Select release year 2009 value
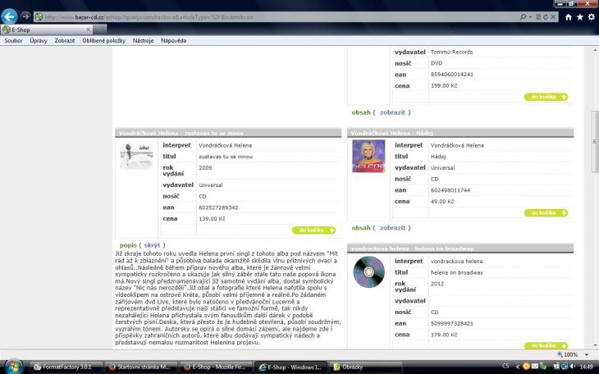This screenshot has width=599, height=374. tap(205, 167)
